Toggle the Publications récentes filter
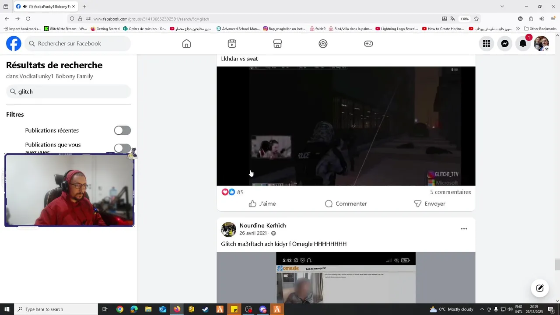The width and height of the screenshot is (560, 315). click(122, 130)
